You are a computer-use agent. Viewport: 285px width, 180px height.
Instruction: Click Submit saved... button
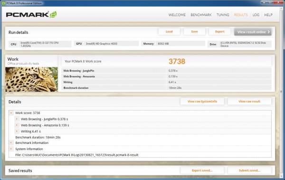click(x=249, y=171)
